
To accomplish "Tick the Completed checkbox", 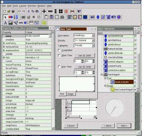I will 59,50.
